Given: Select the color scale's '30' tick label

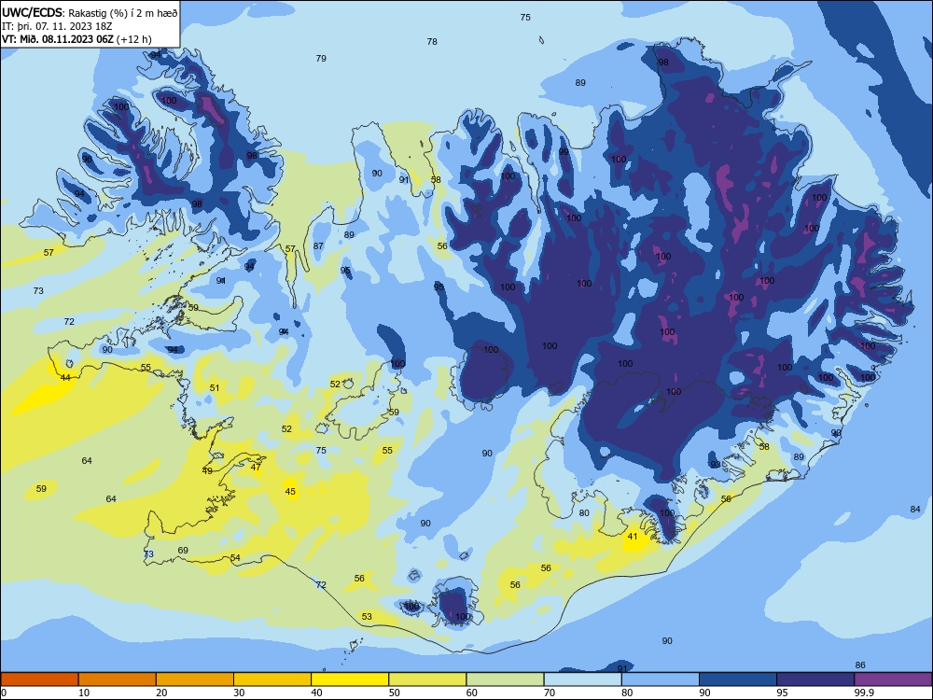Looking at the screenshot, I should pos(239,693).
